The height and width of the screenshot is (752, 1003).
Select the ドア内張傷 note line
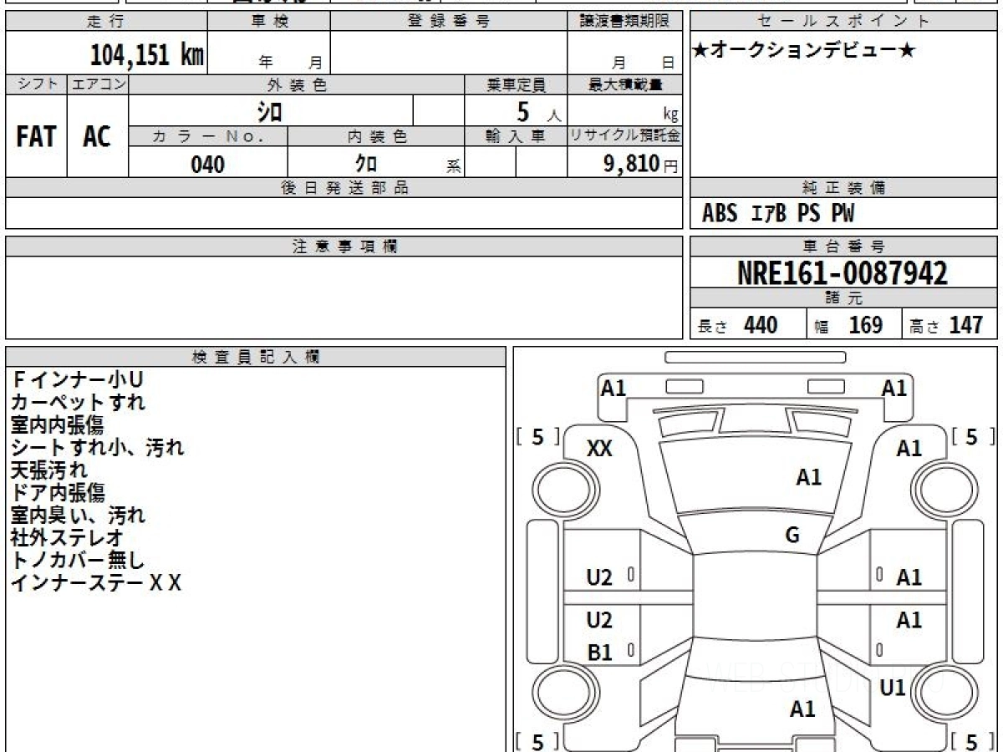pos(58,493)
